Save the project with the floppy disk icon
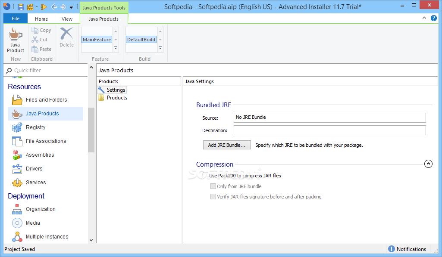 21,7
